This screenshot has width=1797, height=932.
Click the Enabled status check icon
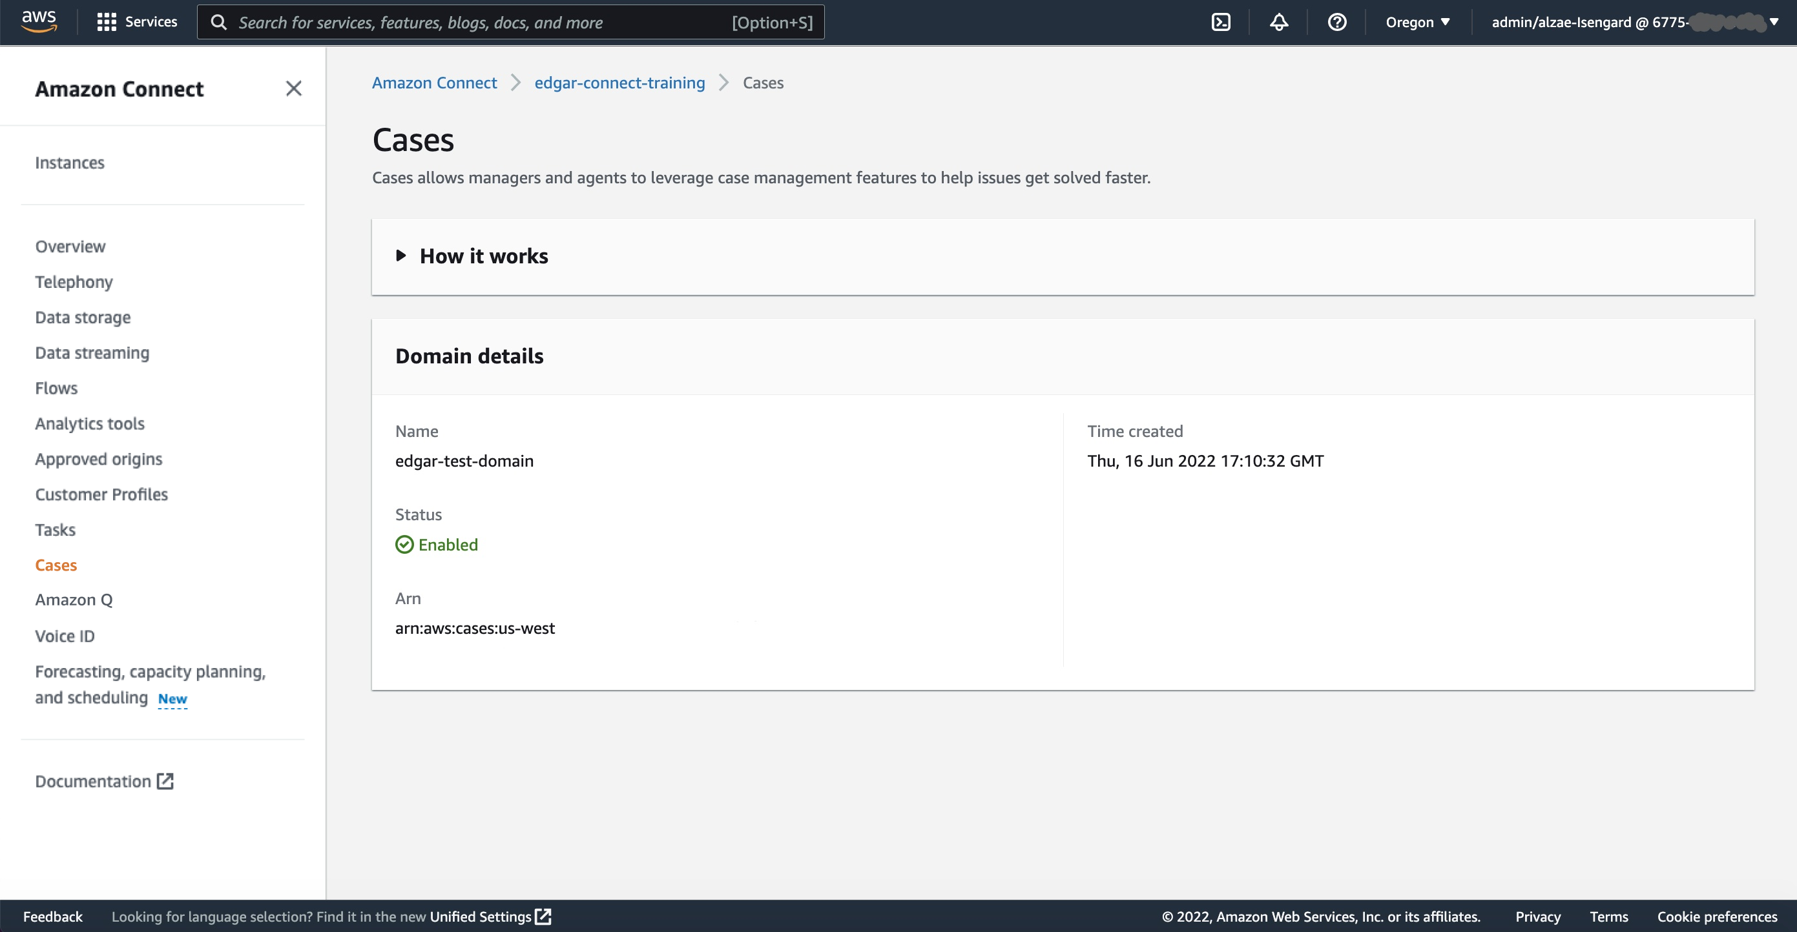pos(404,545)
